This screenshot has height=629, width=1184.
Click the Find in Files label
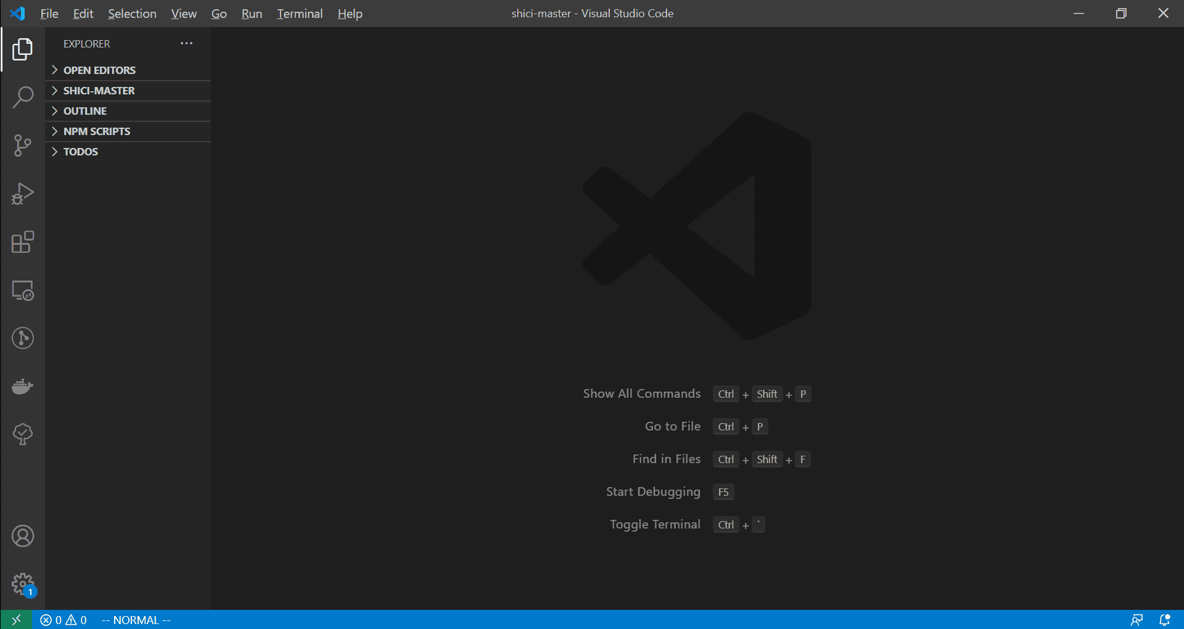pyautogui.click(x=667, y=459)
